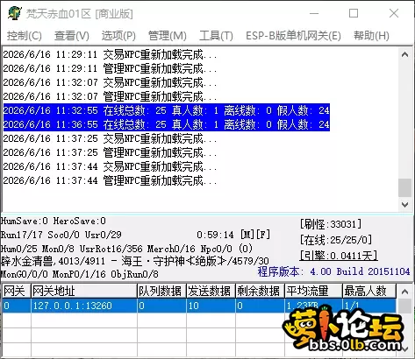415x359 pixels.
Task: Click gateway table scrollbar up arrow
Action: [404, 292]
